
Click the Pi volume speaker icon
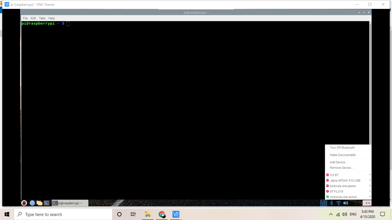(346, 203)
